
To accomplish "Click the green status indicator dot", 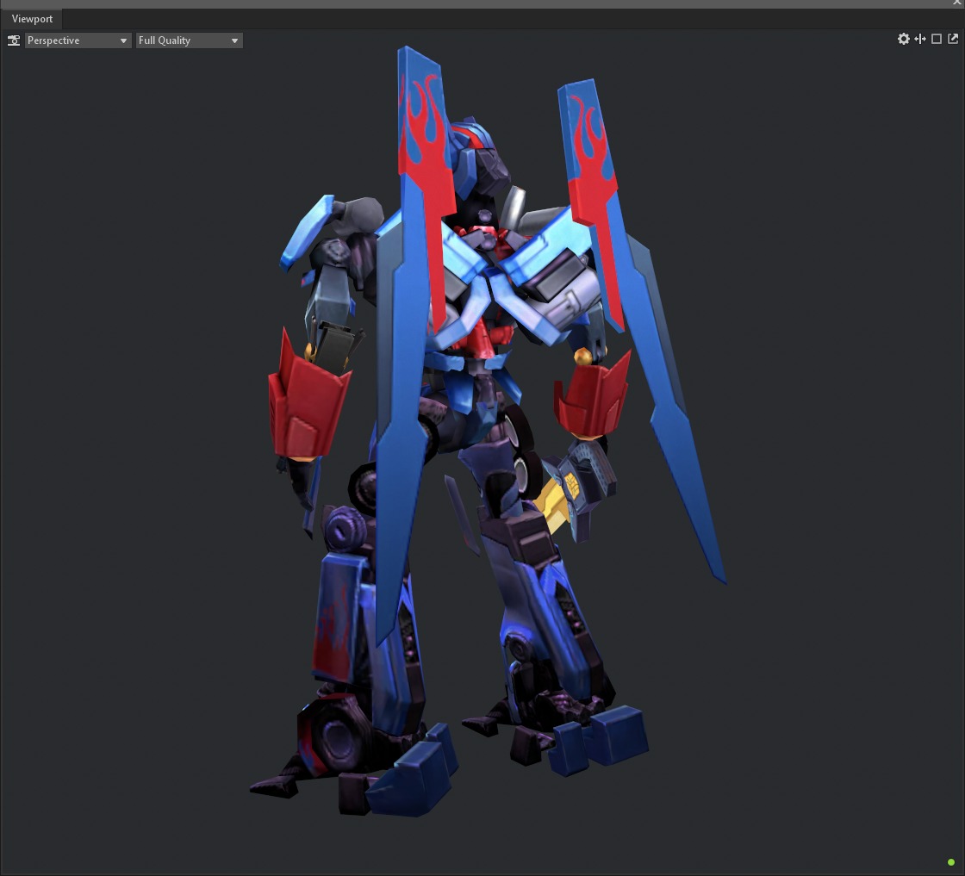I will coord(951,862).
